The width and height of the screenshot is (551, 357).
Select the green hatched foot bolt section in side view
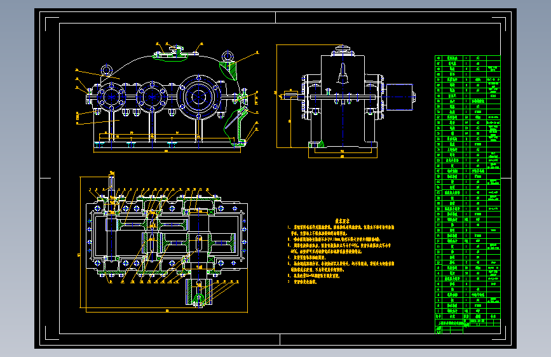point(316,144)
